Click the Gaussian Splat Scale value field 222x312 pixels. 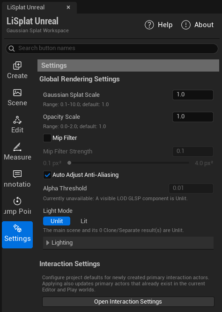(x=193, y=94)
